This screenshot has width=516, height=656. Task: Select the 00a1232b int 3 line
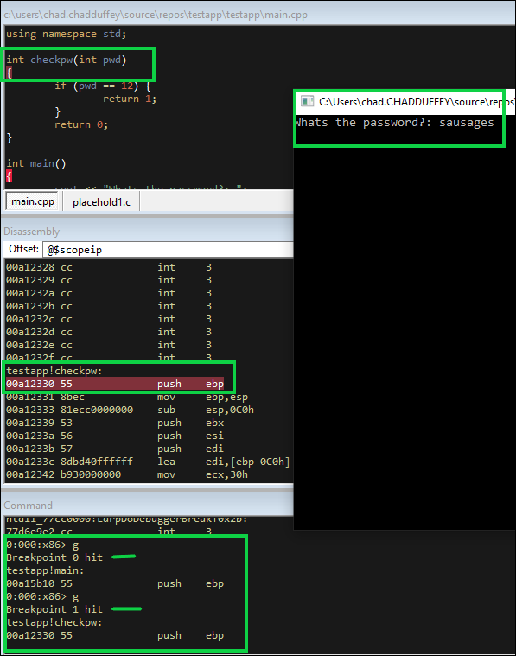click(109, 306)
